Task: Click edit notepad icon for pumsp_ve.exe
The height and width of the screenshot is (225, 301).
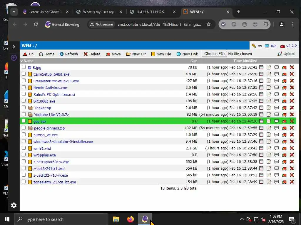Action: pyautogui.click(x=269, y=134)
